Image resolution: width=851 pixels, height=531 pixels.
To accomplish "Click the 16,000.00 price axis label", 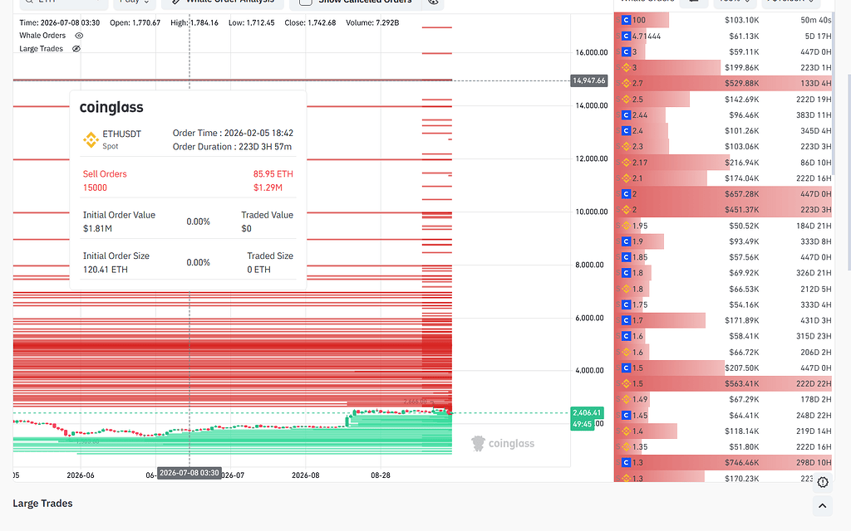I will click(592, 52).
